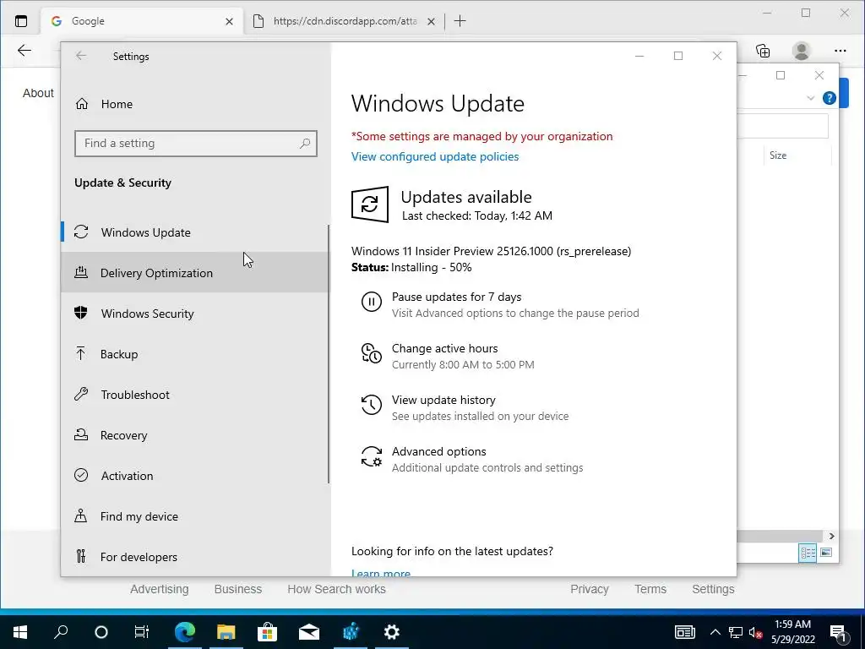Close the cdn.discordapp.com tab
Screen dimensions: 865x649
coord(432,21)
